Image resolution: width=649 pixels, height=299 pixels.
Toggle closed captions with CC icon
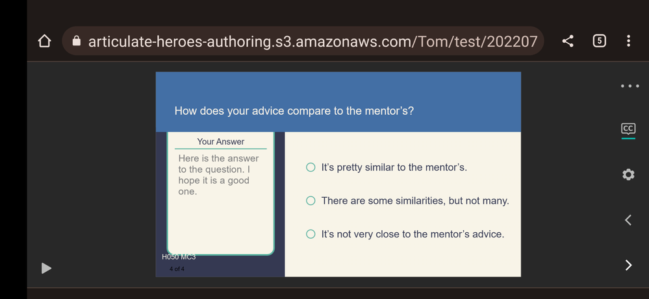pos(628,129)
